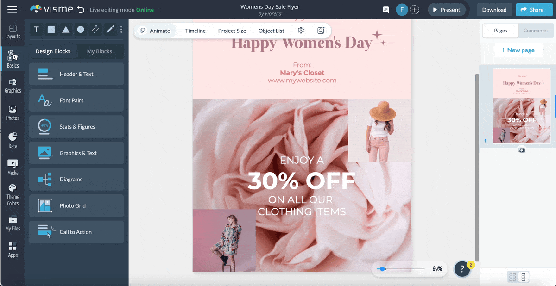The image size is (556, 286).
Task: Open the comments speech bubble icon
Action: click(385, 10)
